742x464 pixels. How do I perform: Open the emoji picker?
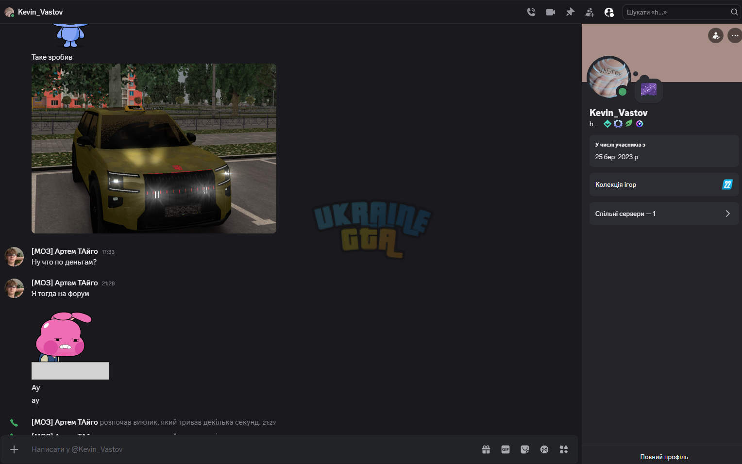544,449
